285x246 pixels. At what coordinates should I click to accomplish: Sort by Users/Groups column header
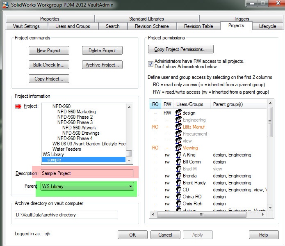click(x=192, y=104)
